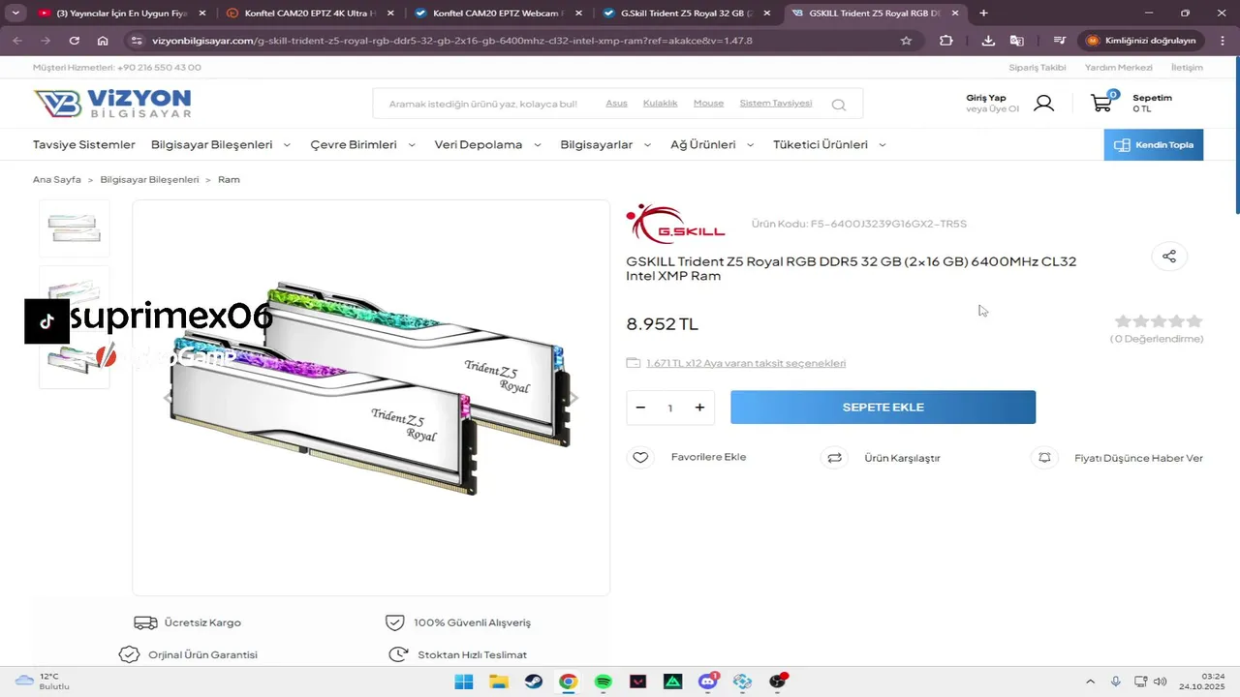Open Steam from the taskbar
Screen dimensions: 1240x697
coord(534,682)
